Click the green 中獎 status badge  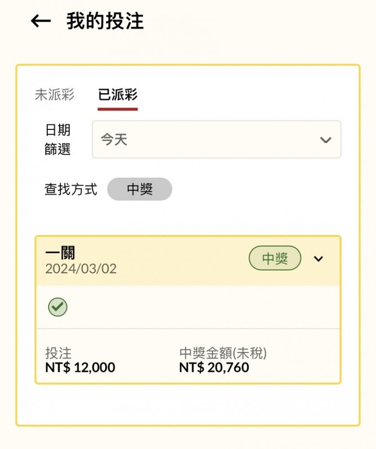pos(275,258)
